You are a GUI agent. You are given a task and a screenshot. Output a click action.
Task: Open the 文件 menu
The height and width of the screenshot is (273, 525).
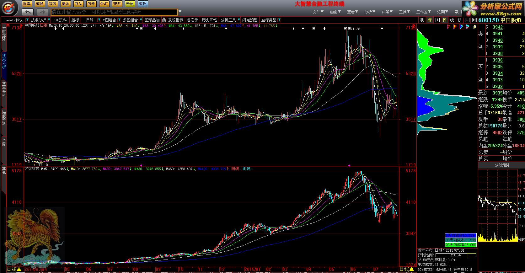[318, 12]
